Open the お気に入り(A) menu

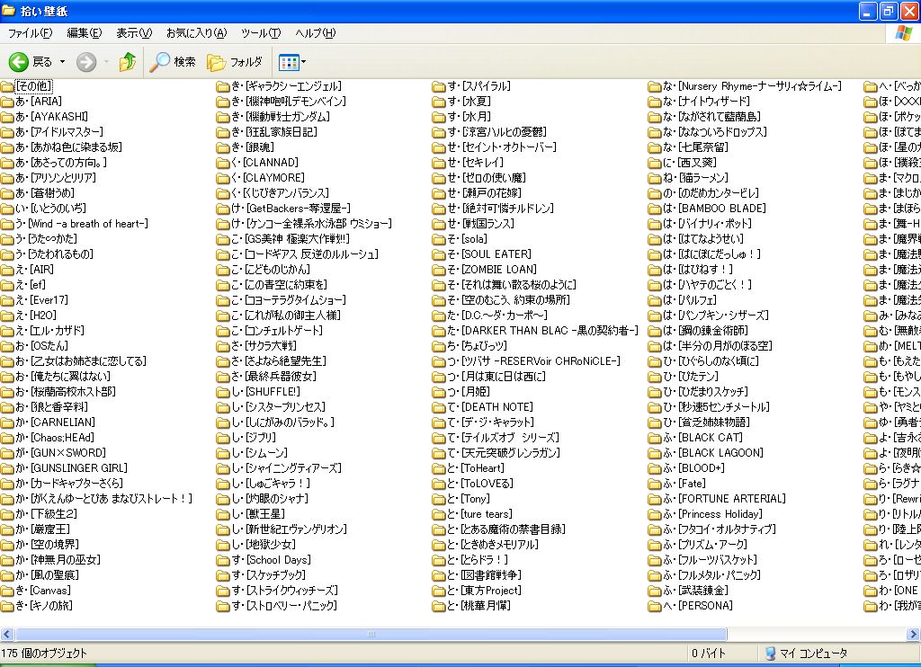click(x=196, y=33)
